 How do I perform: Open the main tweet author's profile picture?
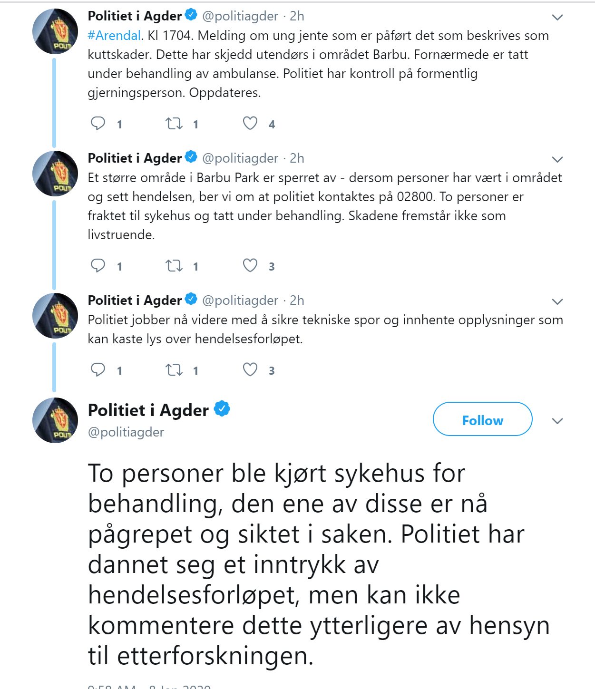(x=55, y=420)
